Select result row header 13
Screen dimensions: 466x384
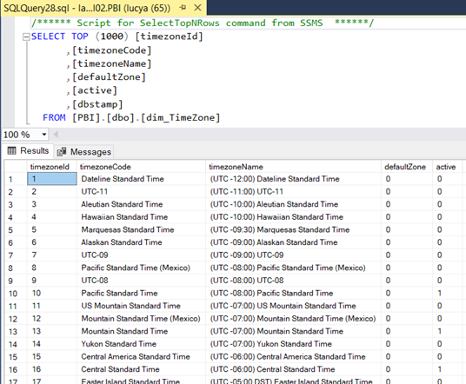(16, 331)
